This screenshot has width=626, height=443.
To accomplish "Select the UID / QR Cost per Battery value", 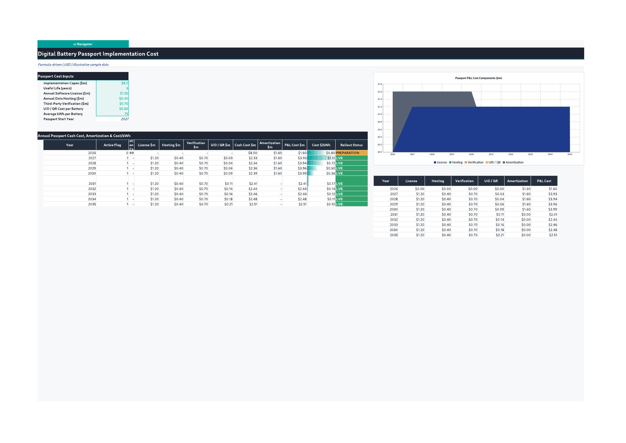I will [112, 109].
